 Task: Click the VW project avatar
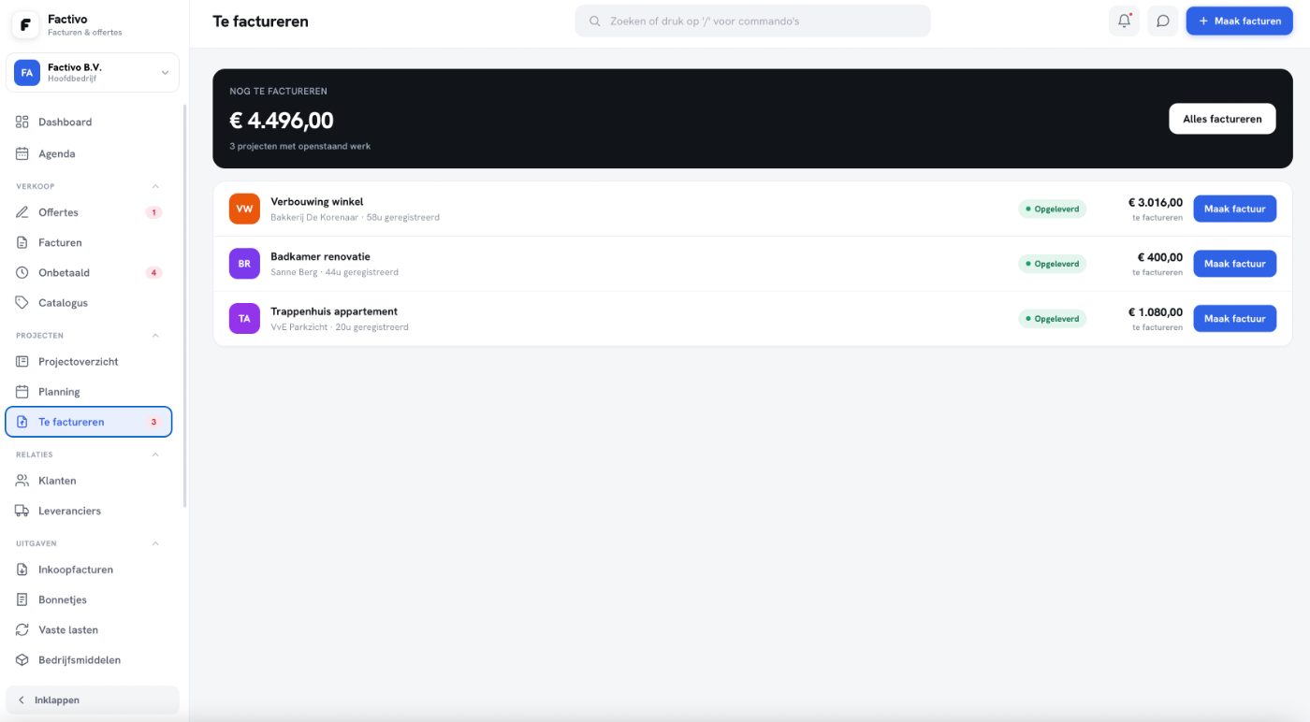[244, 209]
